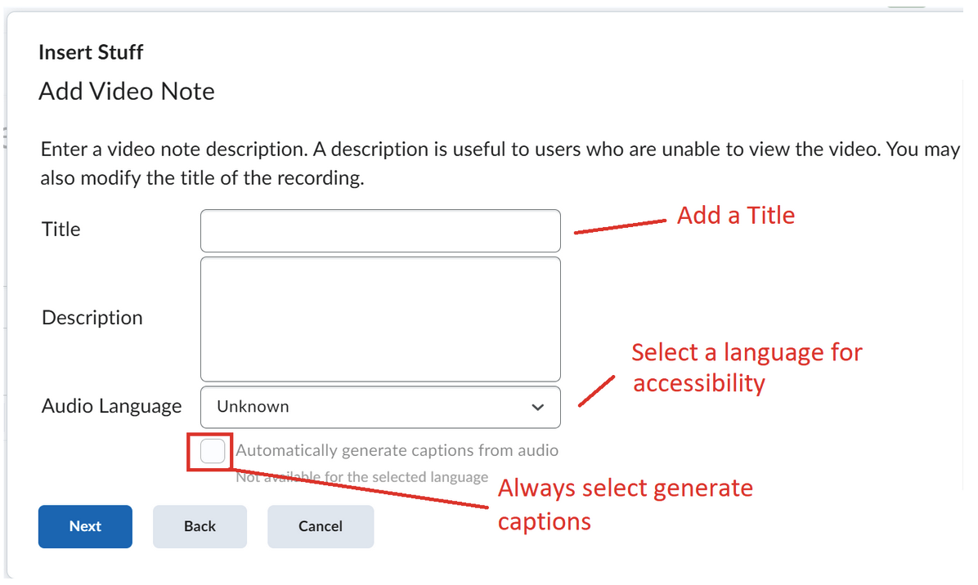
Task: Click the Title field label
Action: (61, 230)
